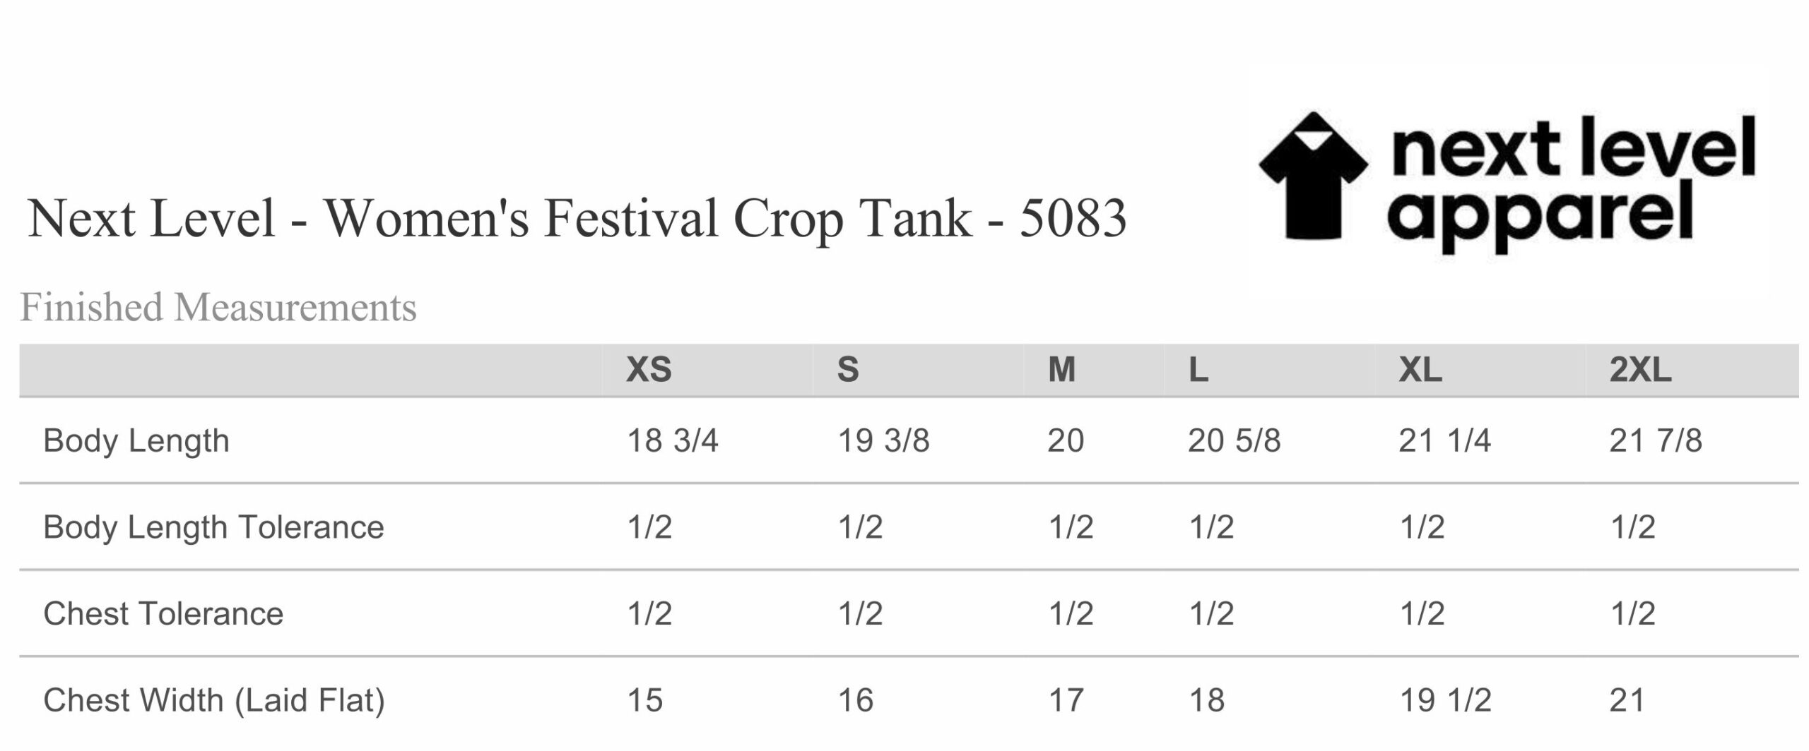Click the Body Length Tolerance row label
Image resolution: width=1809 pixels, height=751 pixels.
(213, 527)
